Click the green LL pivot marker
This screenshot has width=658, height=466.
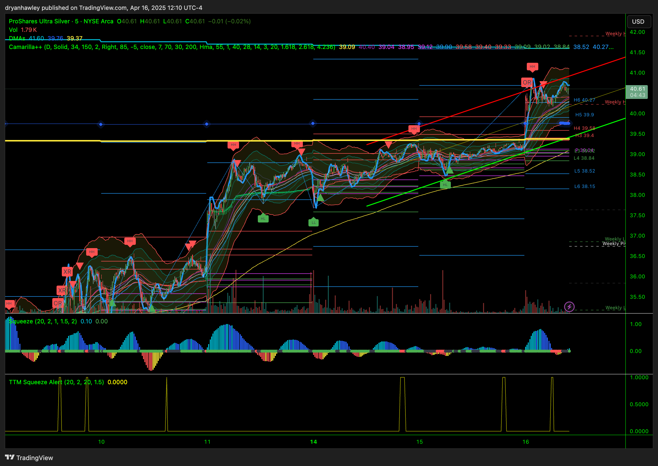click(x=314, y=222)
